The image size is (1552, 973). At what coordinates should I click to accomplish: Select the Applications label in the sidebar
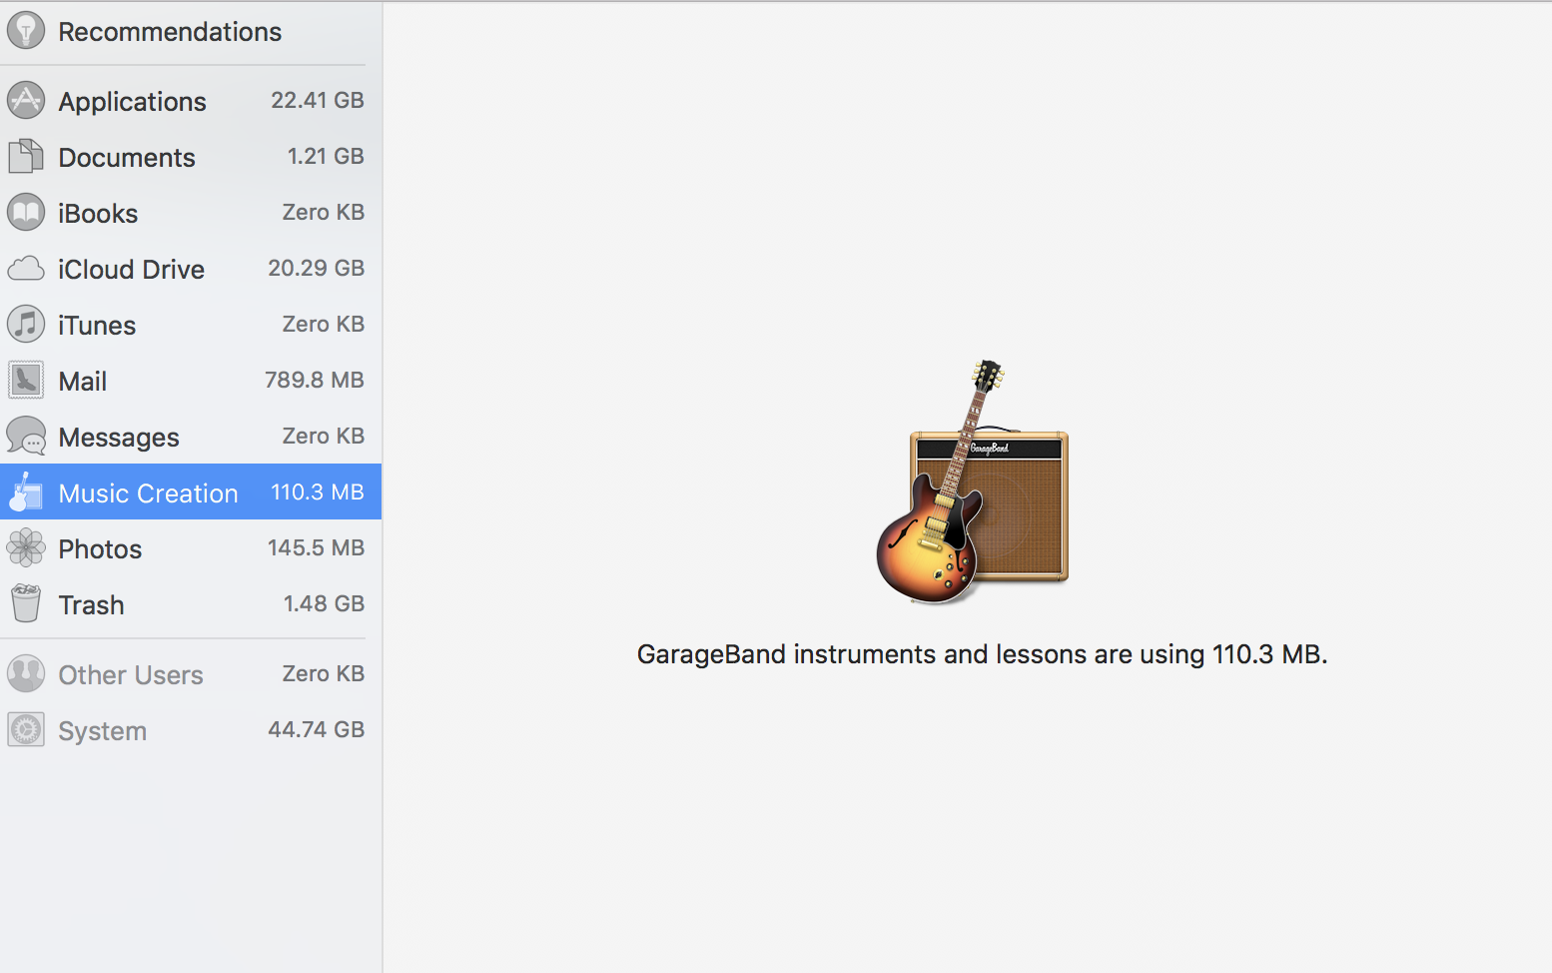pyautogui.click(x=132, y=101)
